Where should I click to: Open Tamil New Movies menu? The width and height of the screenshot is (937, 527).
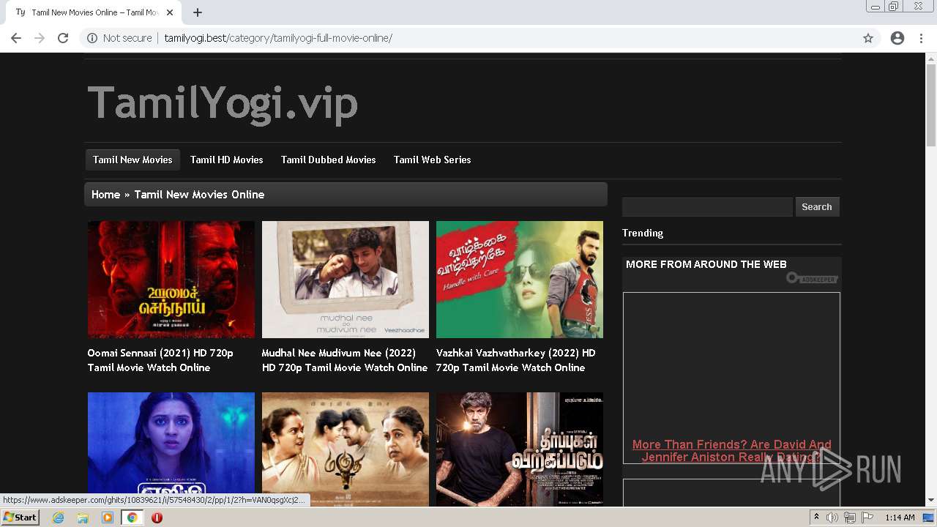pyautogui.click(x=132, y=160)
